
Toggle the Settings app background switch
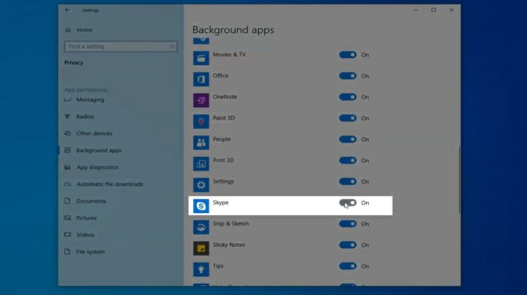pyautogui.click(x=348, y=181)
